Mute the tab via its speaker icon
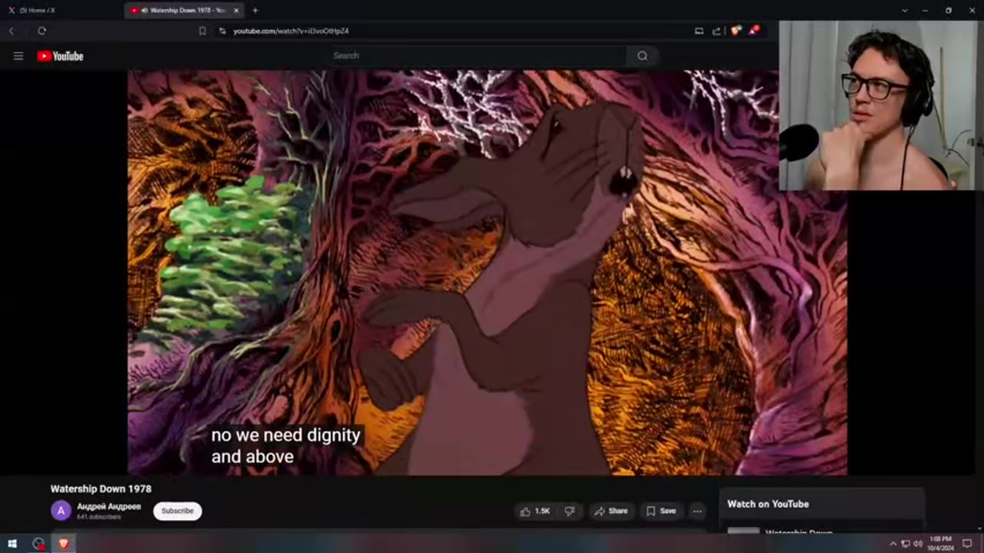The image size is (984, 553). coord(145,10)
